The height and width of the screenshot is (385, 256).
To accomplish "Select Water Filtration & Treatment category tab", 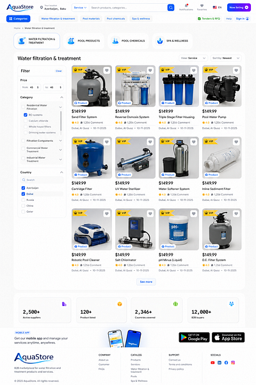I will (36, 41).
